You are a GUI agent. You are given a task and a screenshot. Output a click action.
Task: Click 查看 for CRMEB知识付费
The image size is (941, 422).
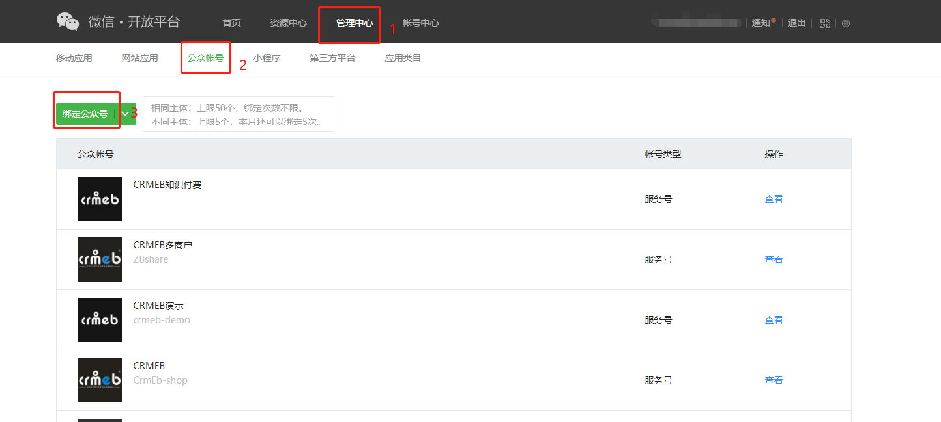(x=774, y=199)
